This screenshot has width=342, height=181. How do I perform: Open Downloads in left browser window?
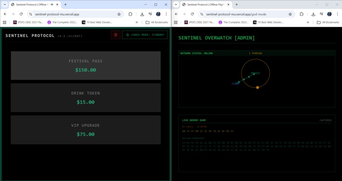point(142,14)
